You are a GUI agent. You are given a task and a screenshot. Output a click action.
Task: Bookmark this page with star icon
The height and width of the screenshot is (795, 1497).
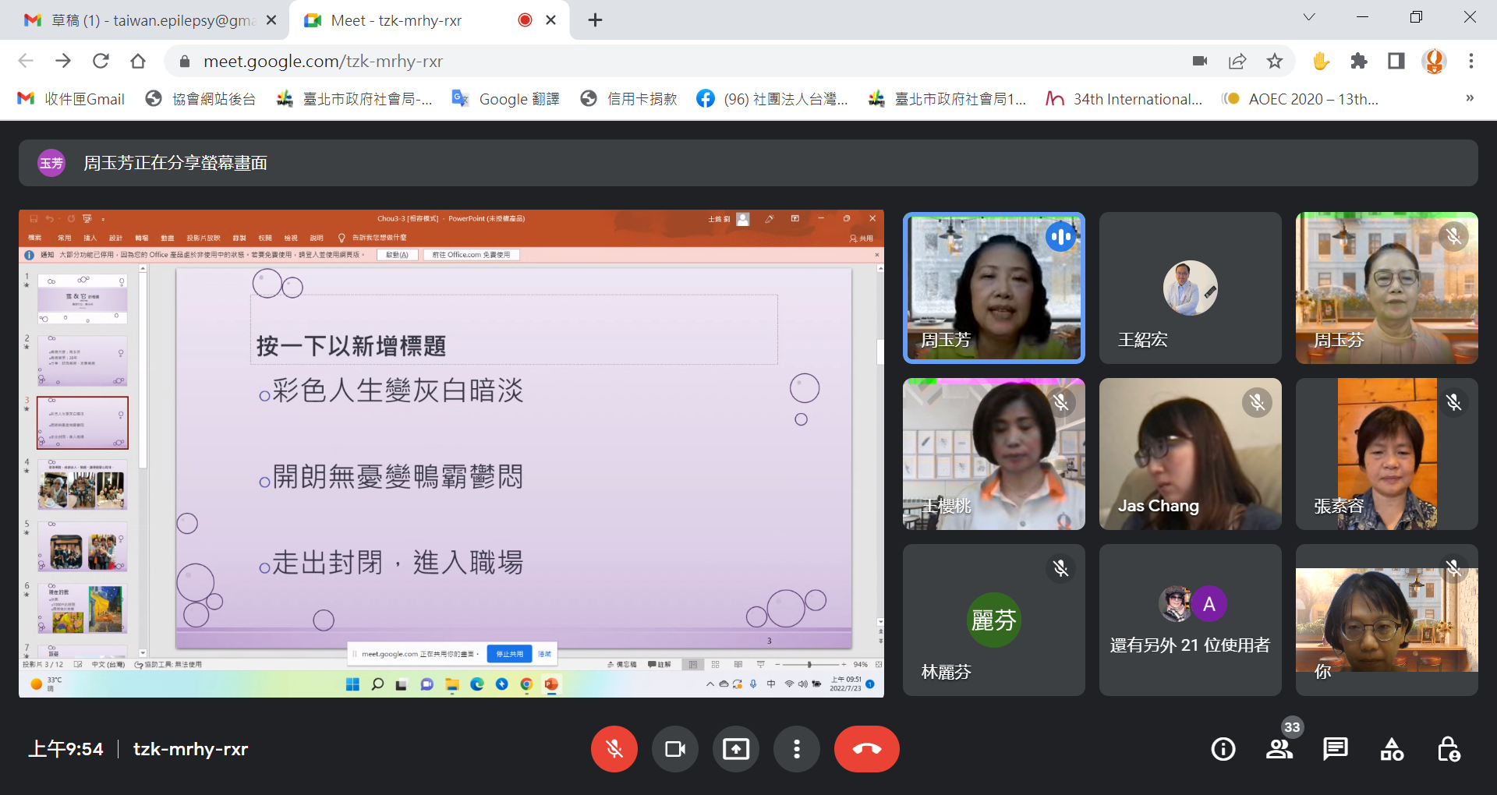click(1275, 61)
